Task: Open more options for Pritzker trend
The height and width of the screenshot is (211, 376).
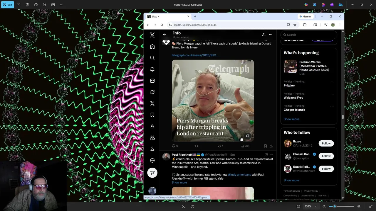Action: pos(332,82)
